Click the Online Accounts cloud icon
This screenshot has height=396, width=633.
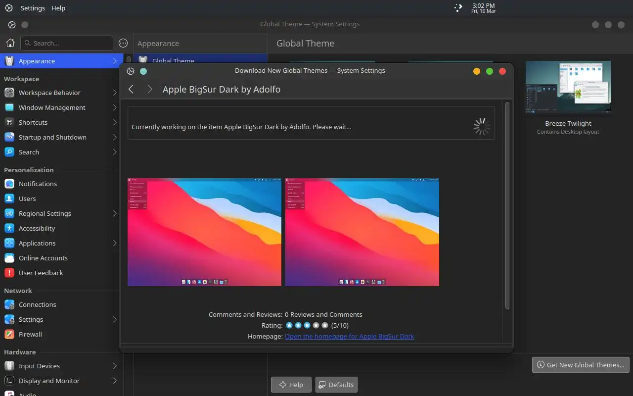click(x=9, y=258)
